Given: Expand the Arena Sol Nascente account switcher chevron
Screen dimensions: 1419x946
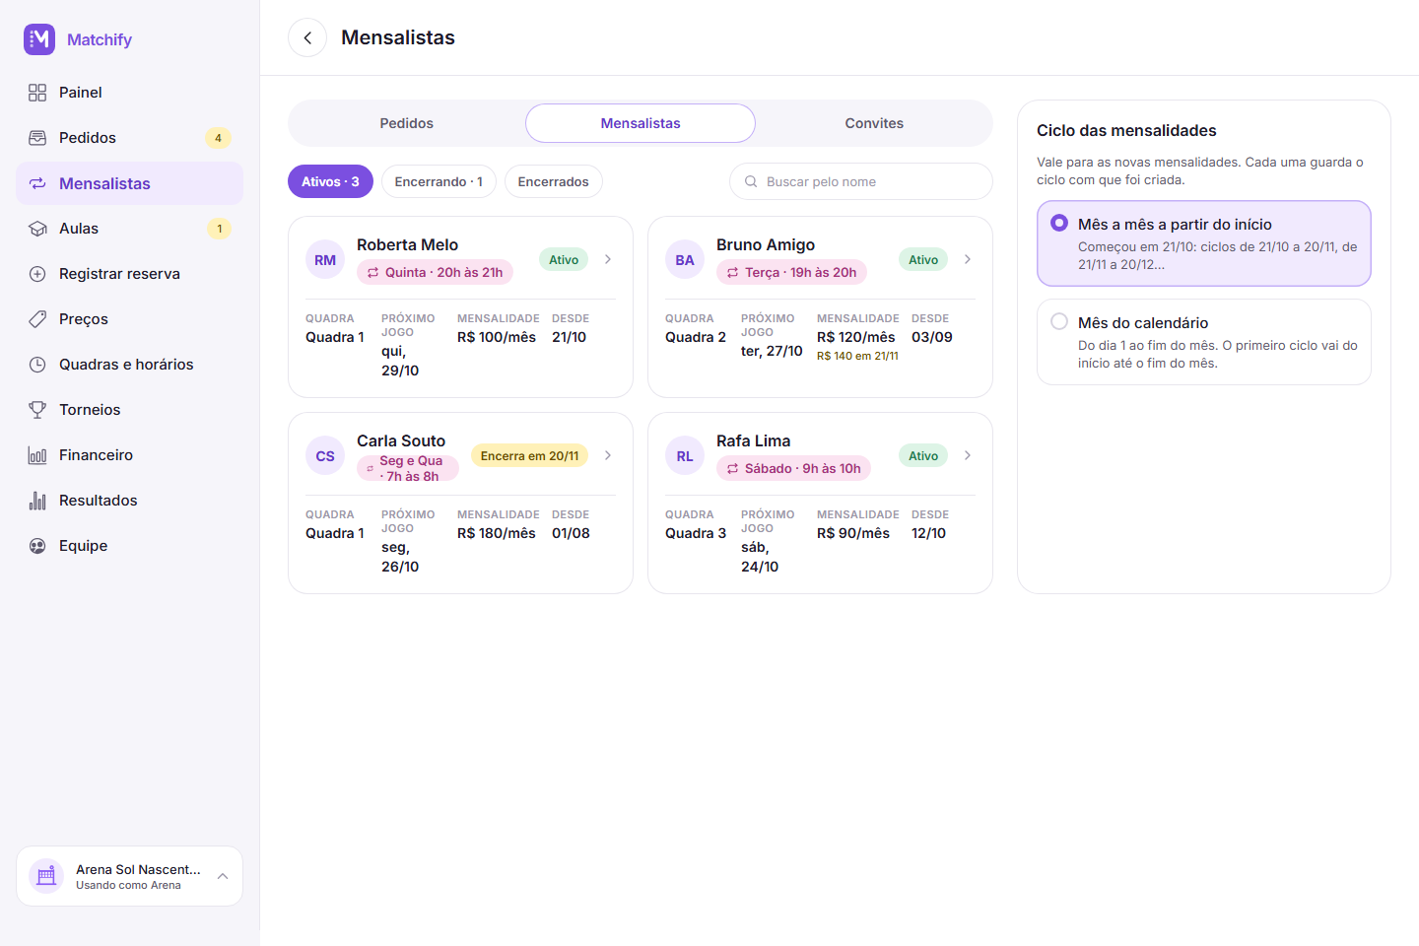Looking at the screenshot, I should pos(223,876).
